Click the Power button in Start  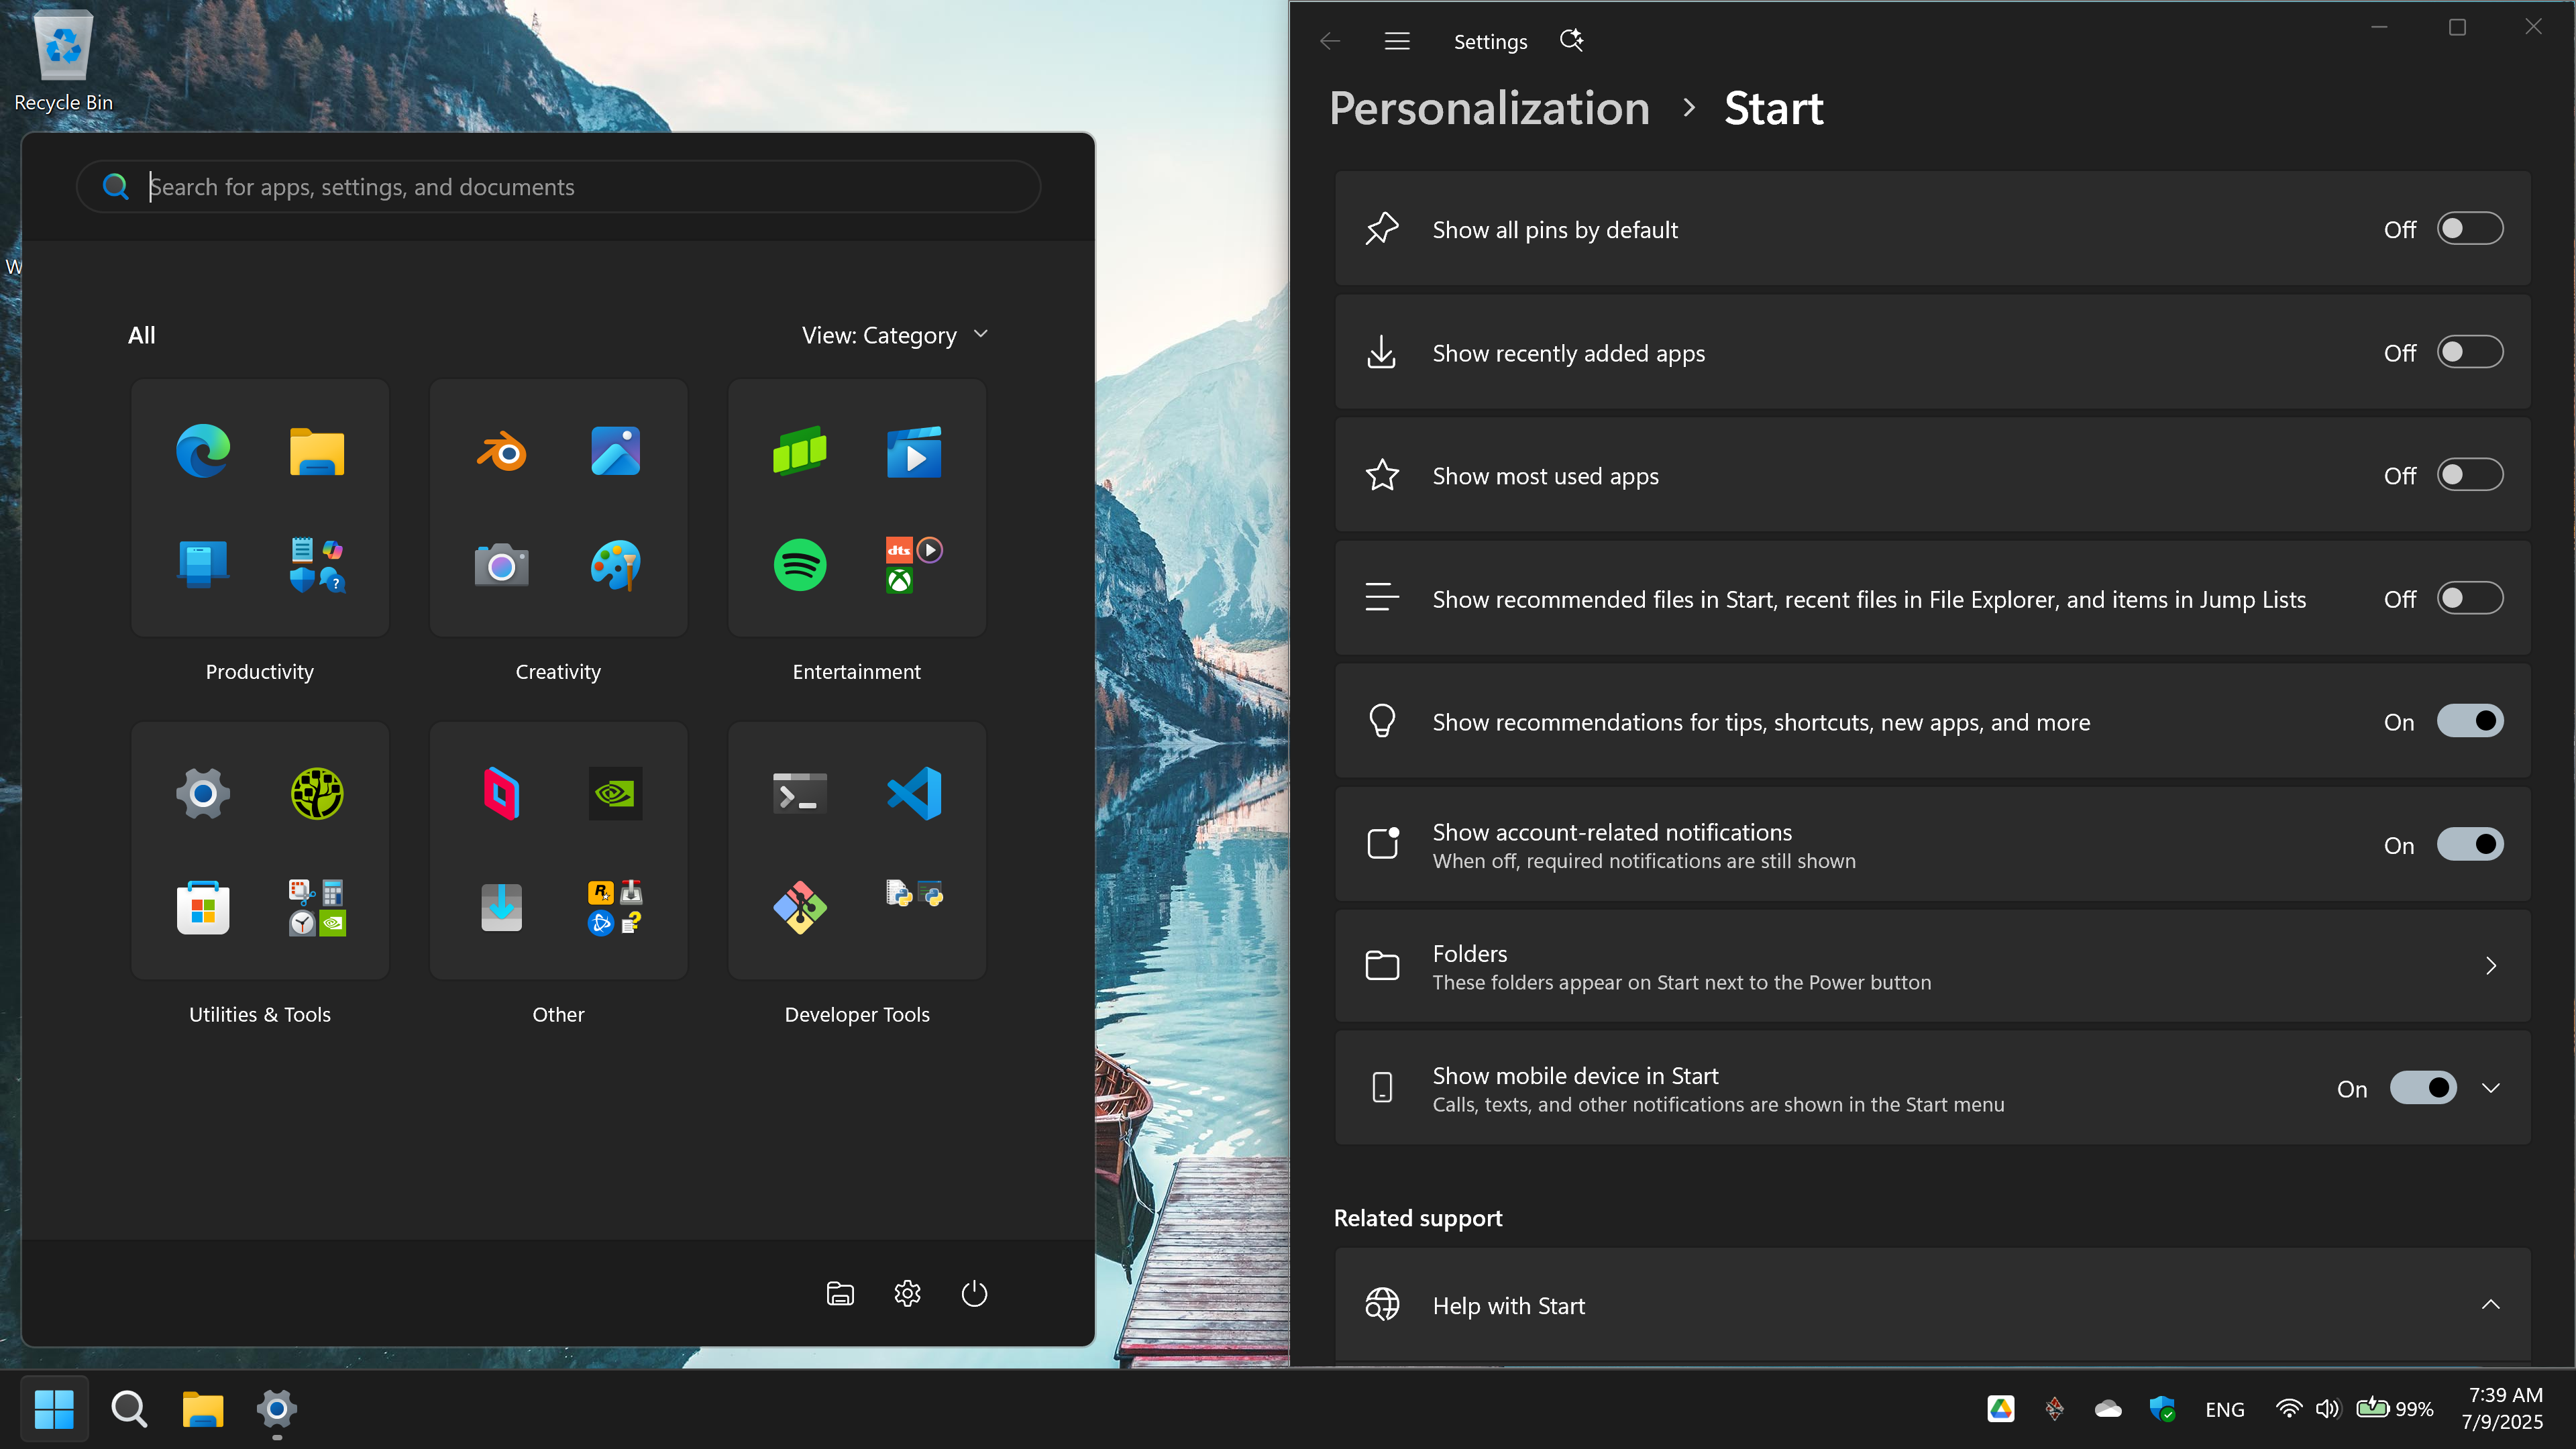[x=974, y=1293]
